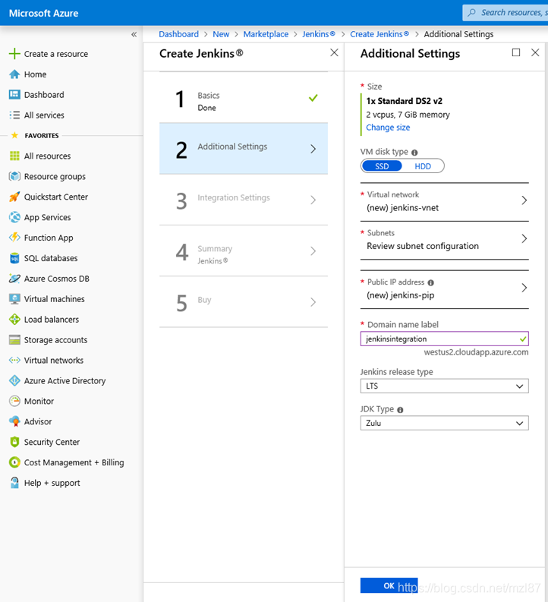Screen dimensions: 548x602
Task: Click VM disk type info icon
Action: (414, 153)
